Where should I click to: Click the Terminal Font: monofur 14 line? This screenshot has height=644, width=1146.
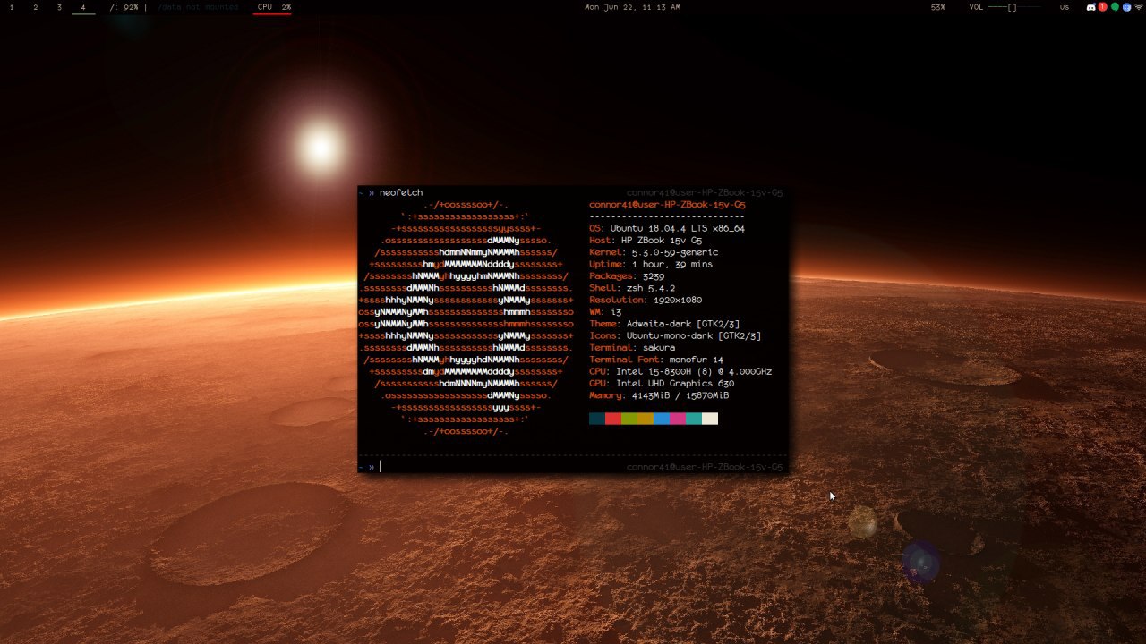(x=656, y=360)
